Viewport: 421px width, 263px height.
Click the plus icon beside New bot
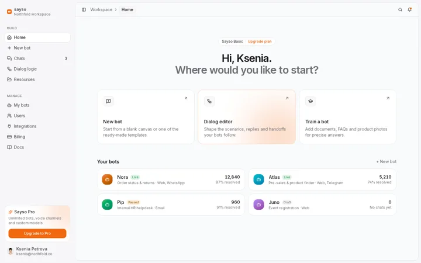click(9, 48)
